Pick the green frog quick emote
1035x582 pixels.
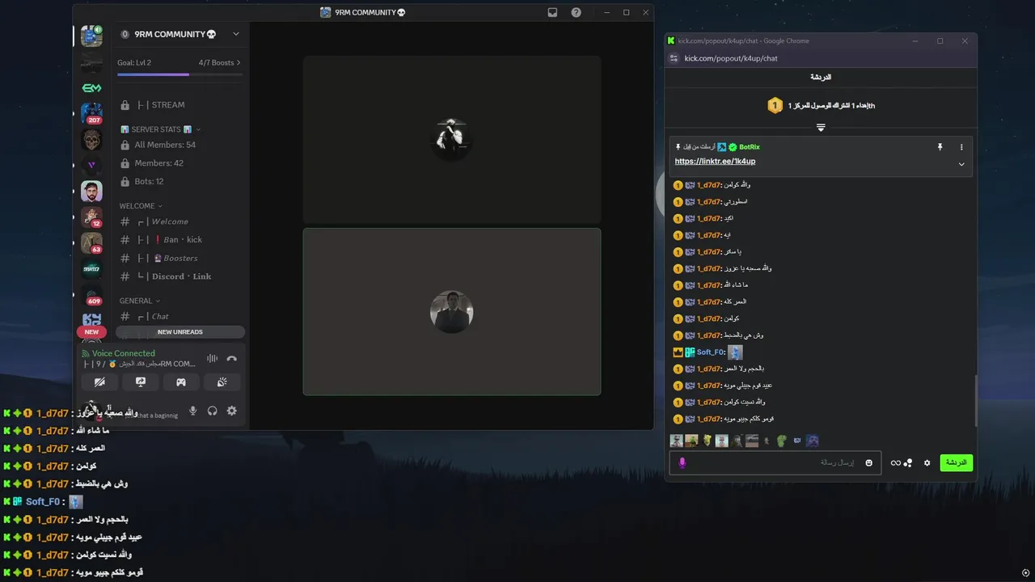point(781,441)
